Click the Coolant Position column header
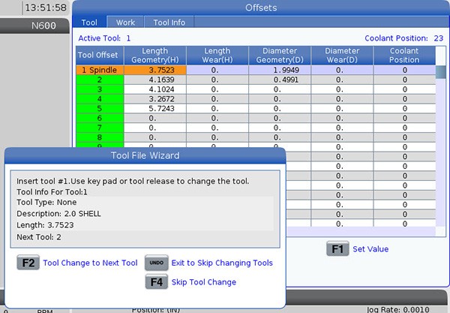450x313 pixels. coord(404,55)
